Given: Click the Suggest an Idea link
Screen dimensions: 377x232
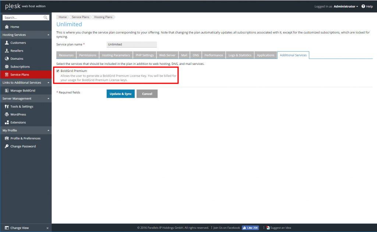Looking at the screenshot, I should [x=281, y=228].
